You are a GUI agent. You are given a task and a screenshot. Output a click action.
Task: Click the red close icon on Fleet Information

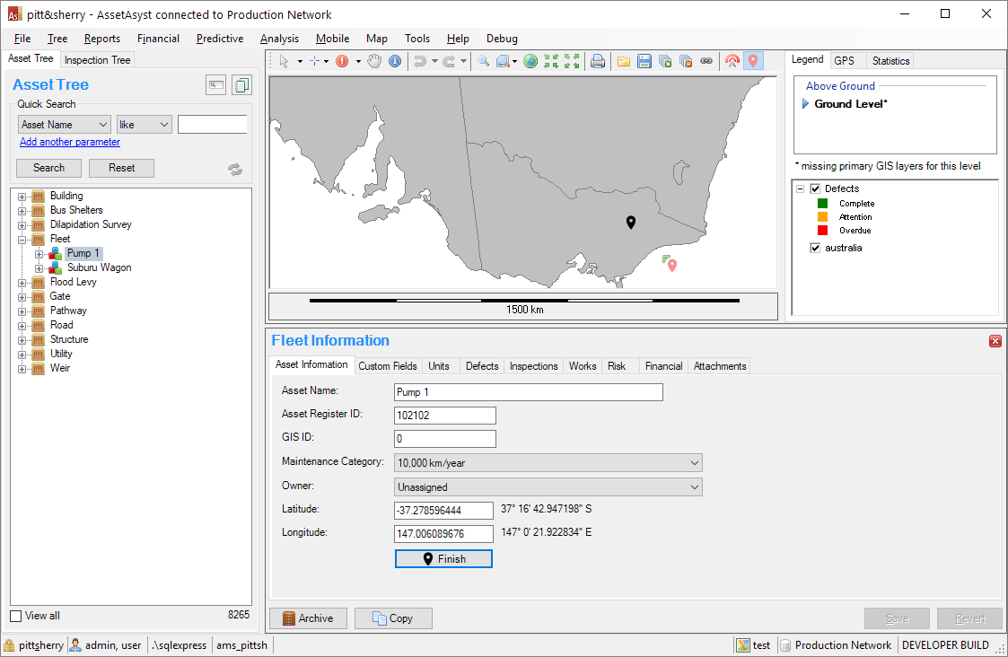(995, 341)
